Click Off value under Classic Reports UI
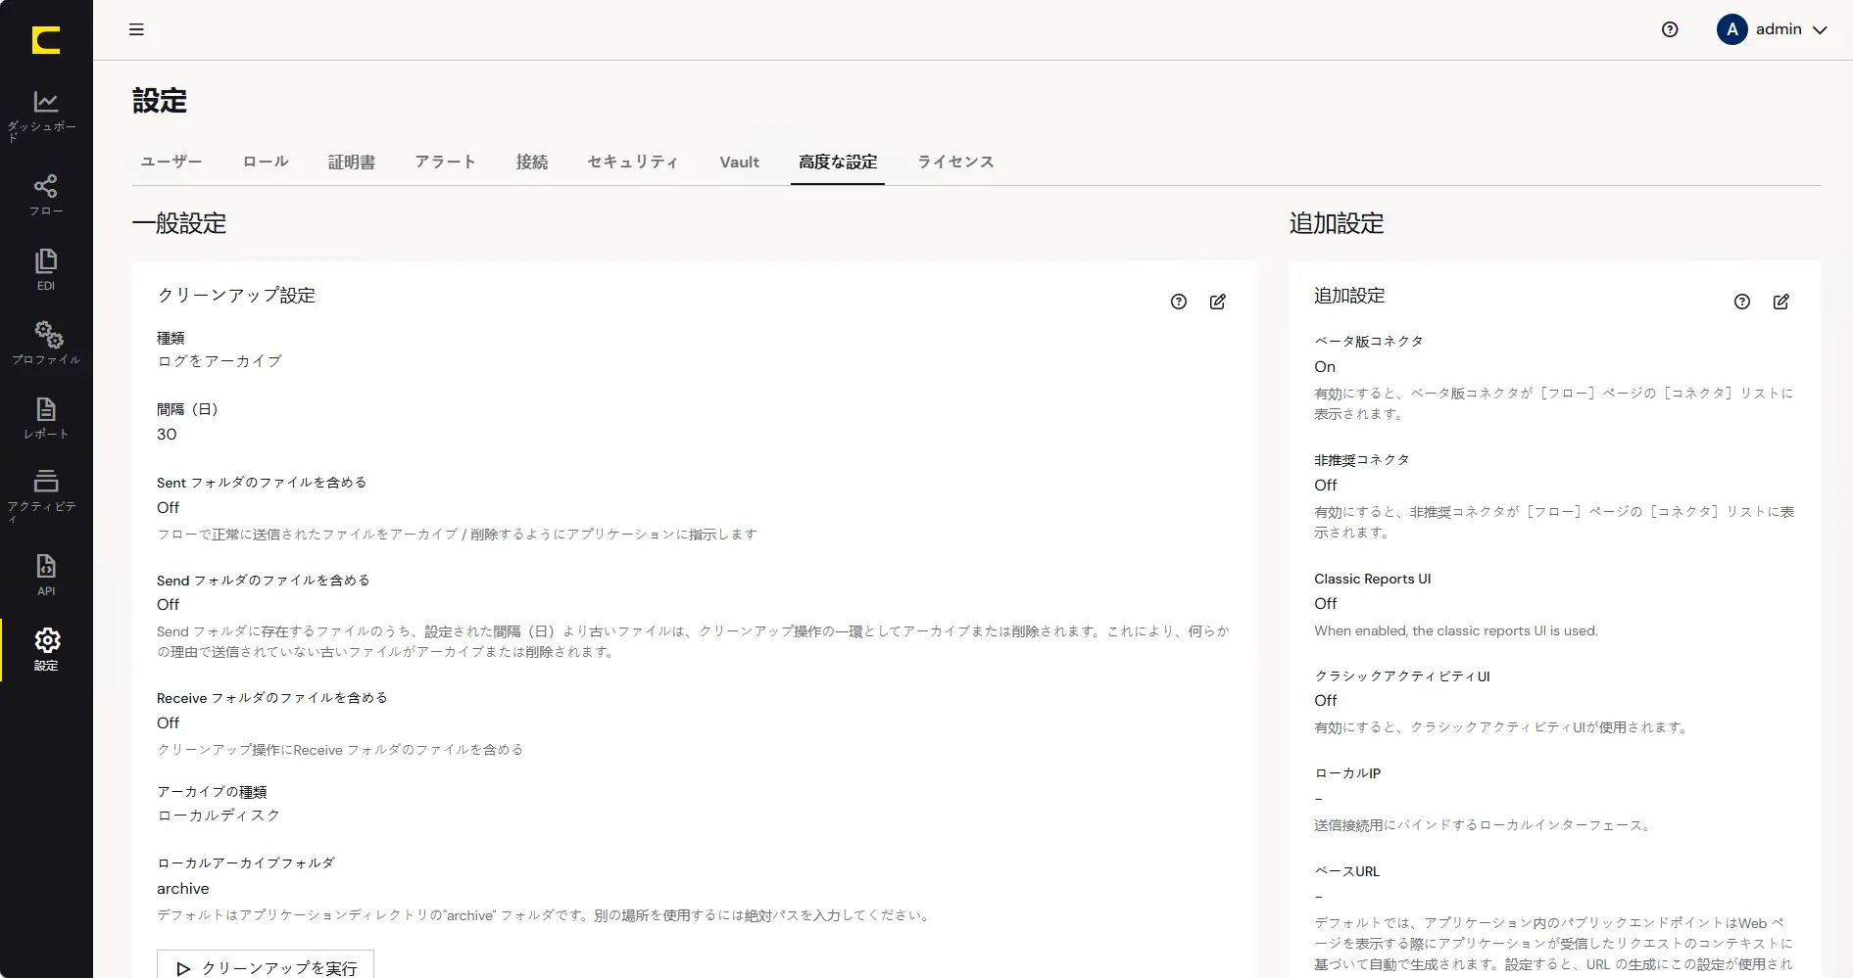The width and height of the screenshot is (1853, 978). pyautogui.click(x=1326, y=604)
